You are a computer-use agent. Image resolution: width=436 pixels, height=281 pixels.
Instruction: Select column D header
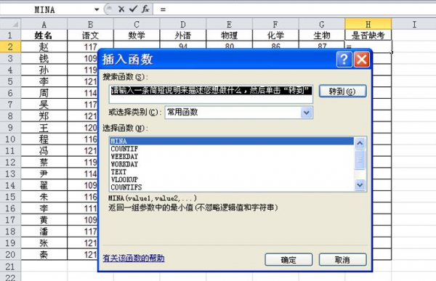pyautogui.click(x=183, y=25)
